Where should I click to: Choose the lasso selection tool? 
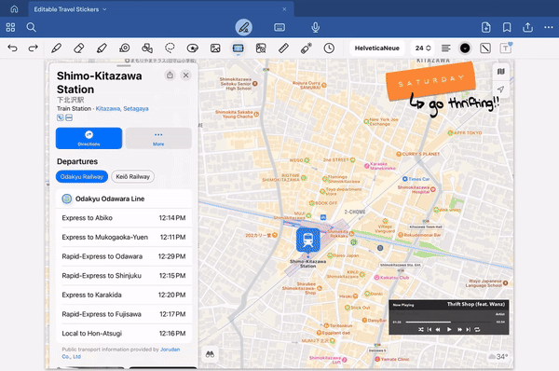pyautogui.click(x=170, y=48)
